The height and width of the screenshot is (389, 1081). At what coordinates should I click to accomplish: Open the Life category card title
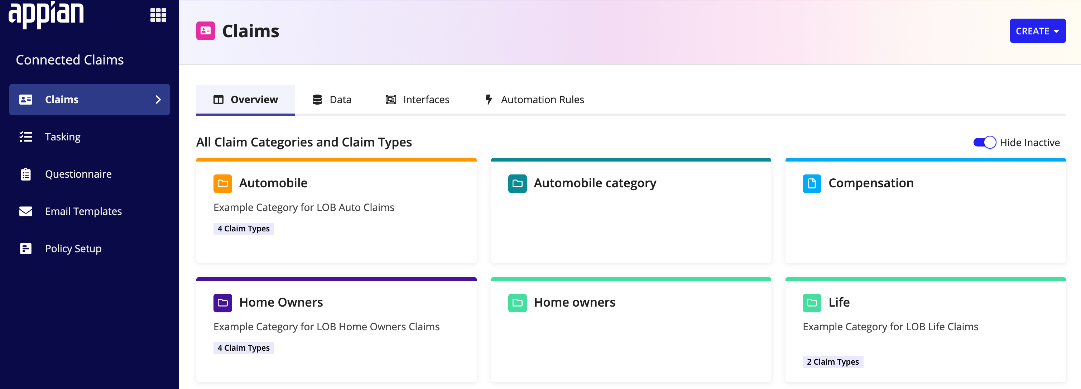tap(839, 303)
